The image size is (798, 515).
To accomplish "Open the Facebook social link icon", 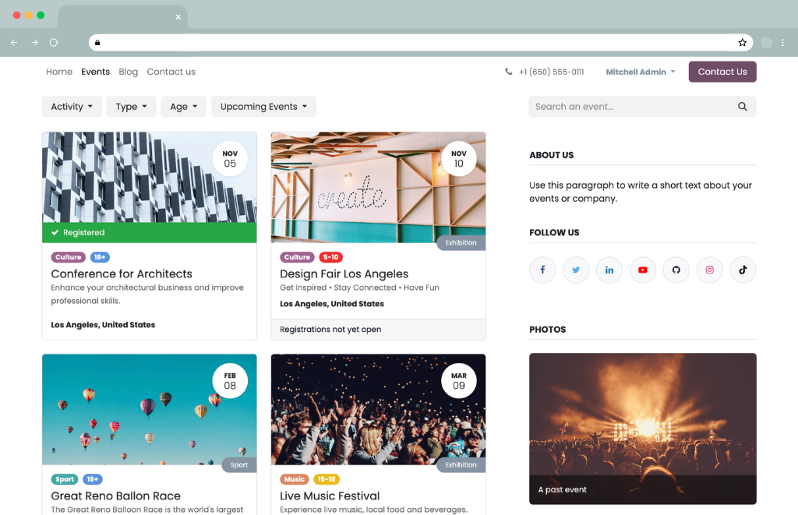I will click(542, 270).
